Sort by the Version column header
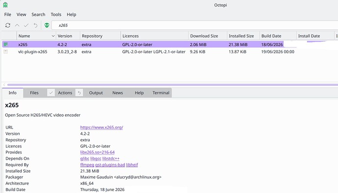The height and width of the screenshot is (193, 338). coord(68,36)
